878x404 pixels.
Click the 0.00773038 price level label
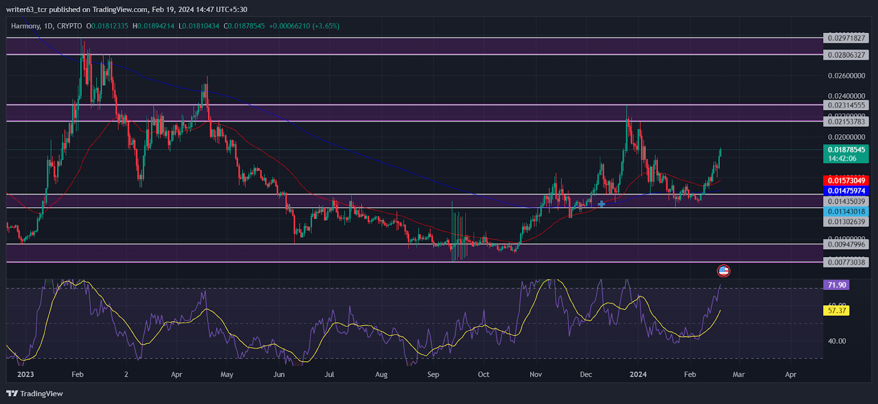(846, 262)
